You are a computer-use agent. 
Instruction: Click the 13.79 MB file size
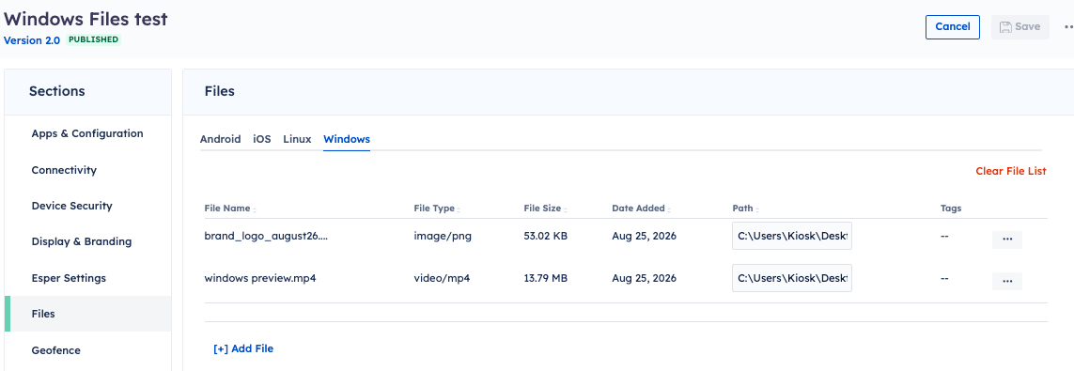[545, 278]
